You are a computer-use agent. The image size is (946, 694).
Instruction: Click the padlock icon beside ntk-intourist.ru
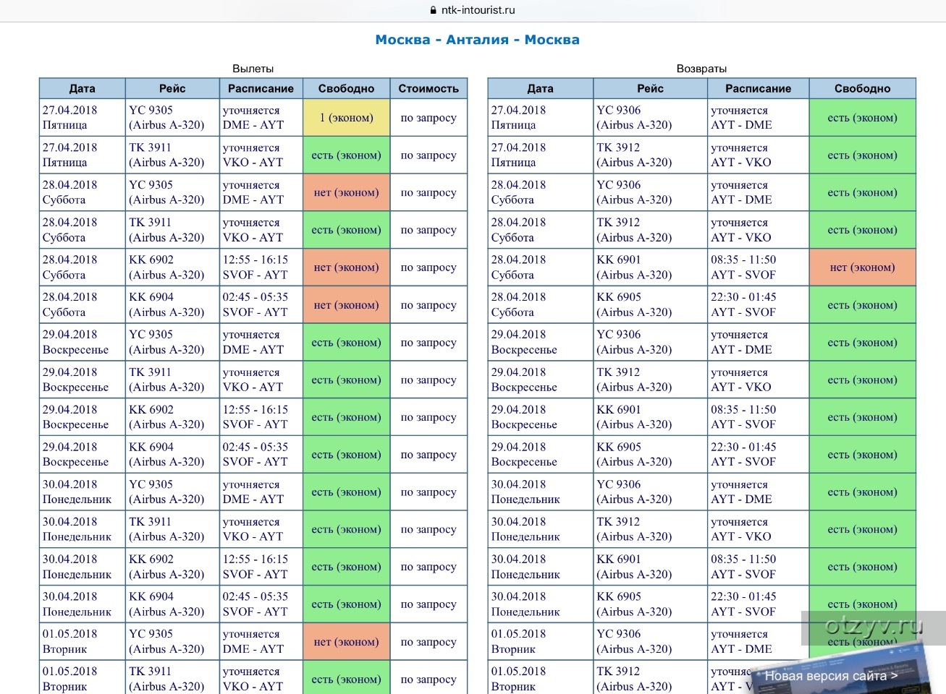coord(434,11)
